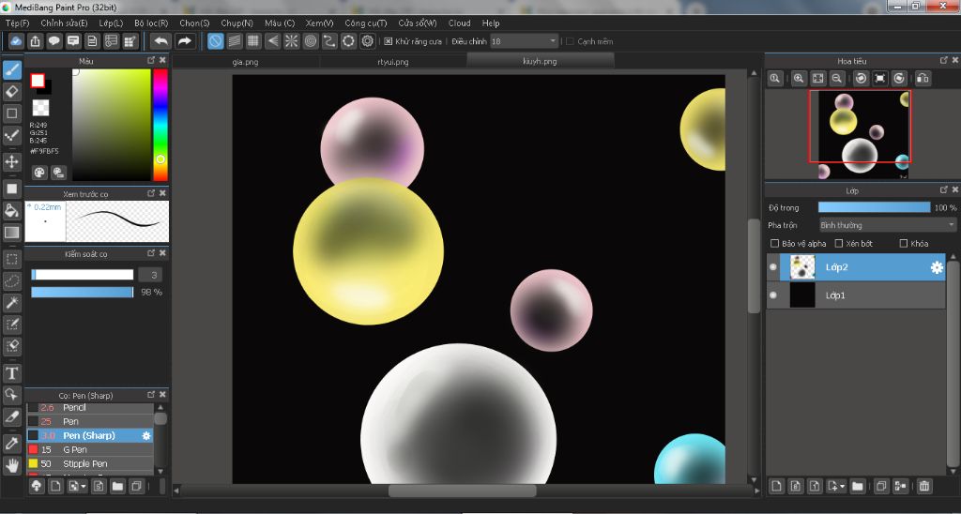
Task: Open the Chỉnh sửa(E) menu
Action: tap(65, 23)
